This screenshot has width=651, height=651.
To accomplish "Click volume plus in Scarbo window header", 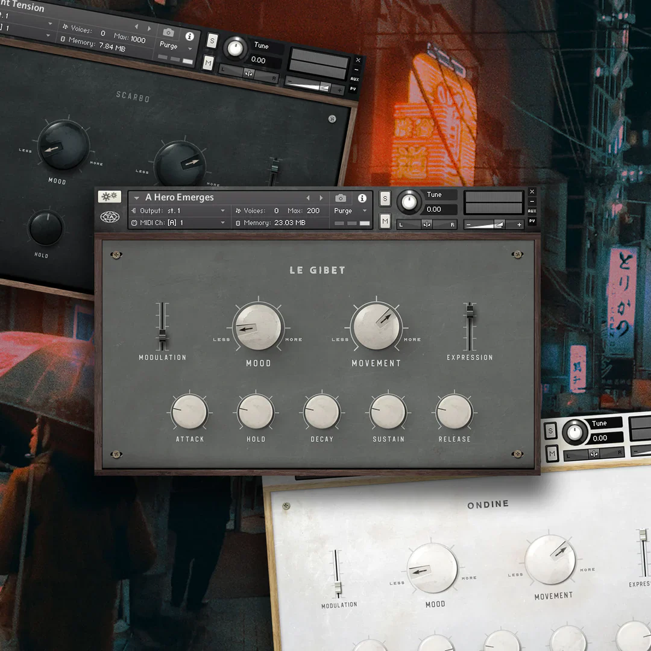I will point(339,90).
